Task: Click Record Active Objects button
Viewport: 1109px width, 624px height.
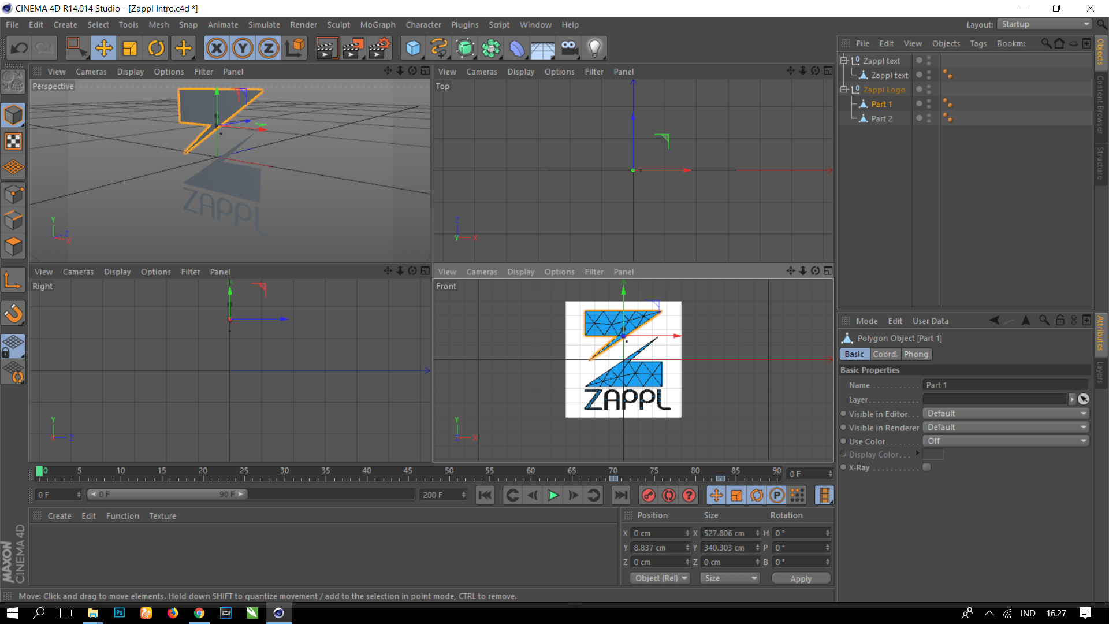Action: pos(649,495)
